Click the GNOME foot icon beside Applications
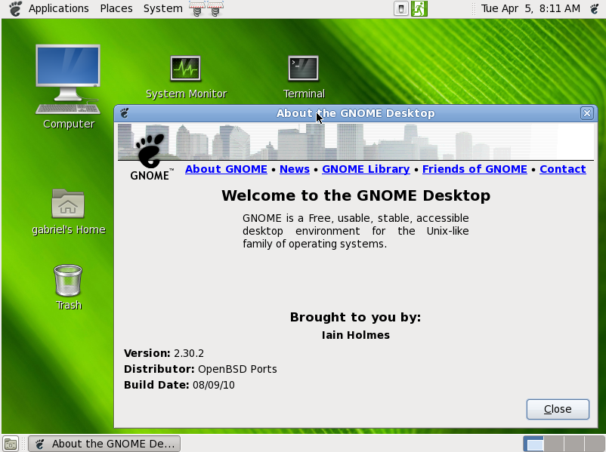The width and height of the screenshot is (606, 452). pyautogui.click(x=15, y=8)
